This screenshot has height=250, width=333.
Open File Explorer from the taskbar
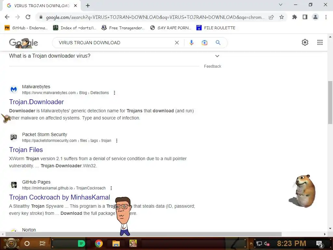coord(116,243)
